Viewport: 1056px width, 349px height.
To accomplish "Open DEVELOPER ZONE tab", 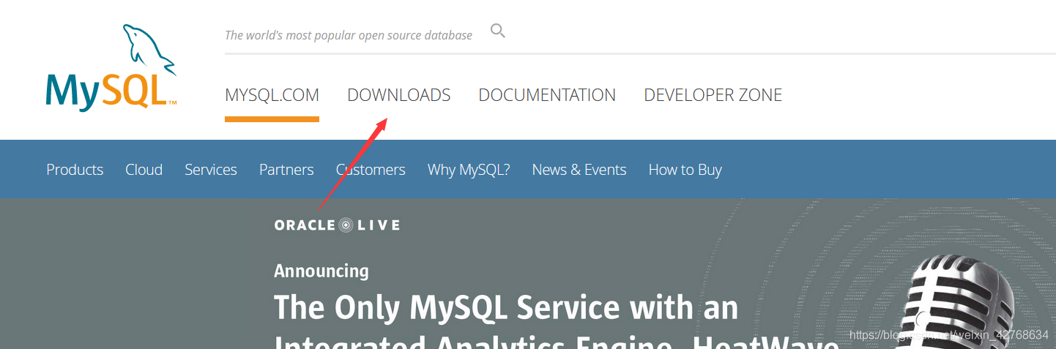I will click(x=713, y=95).
